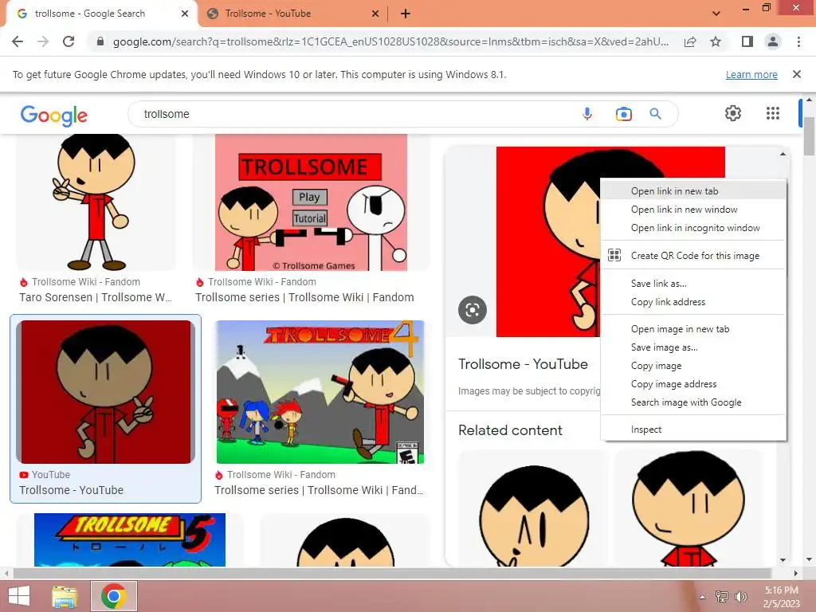Close the Google Search tab
Viewport: 816px width, 612px height.
[185, 14]
